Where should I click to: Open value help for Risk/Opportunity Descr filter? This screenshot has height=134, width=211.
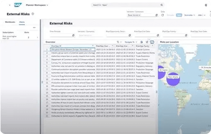(x=129, y=35)
